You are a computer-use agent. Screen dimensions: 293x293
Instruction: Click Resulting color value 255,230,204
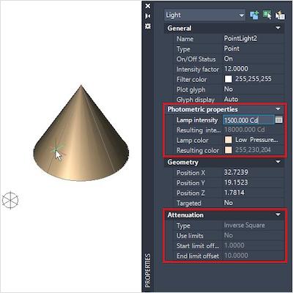tap(253, 150)
